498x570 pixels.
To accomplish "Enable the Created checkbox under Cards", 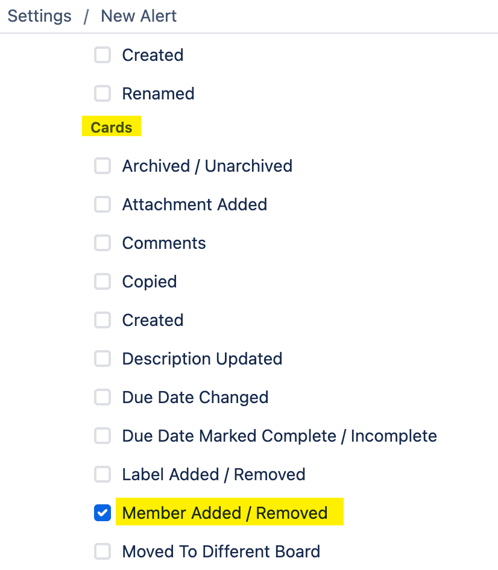I will click(x=102, y=320).
